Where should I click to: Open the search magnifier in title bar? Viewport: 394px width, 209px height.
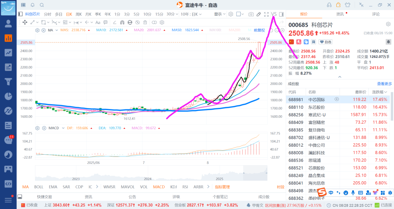point(42,5)
